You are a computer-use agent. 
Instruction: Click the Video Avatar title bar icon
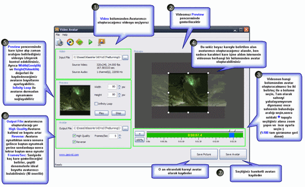(57, 29)
